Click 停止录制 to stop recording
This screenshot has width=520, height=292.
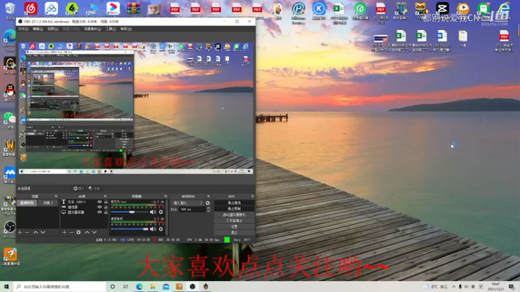coord(234,209)
